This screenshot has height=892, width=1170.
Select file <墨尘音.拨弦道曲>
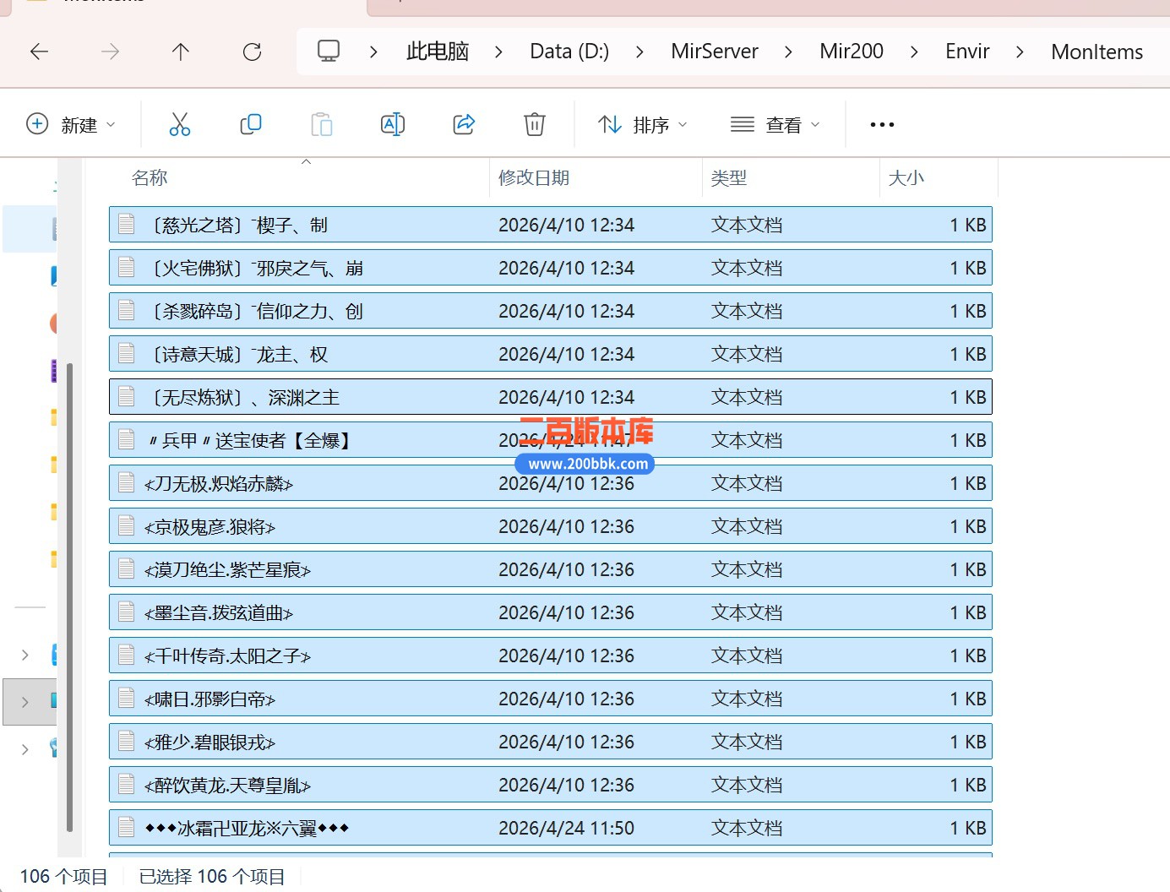(550, 612)
